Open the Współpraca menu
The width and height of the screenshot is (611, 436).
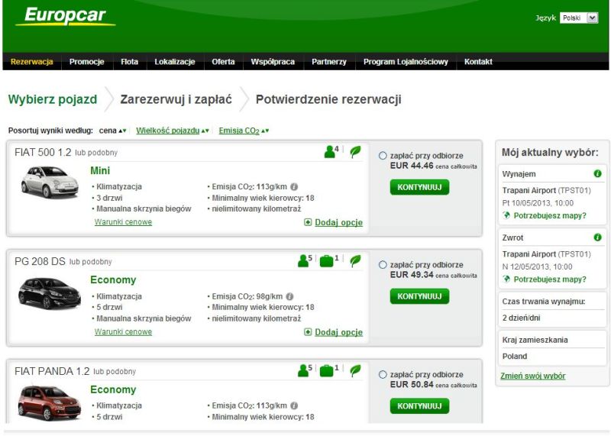click(273, 62)
